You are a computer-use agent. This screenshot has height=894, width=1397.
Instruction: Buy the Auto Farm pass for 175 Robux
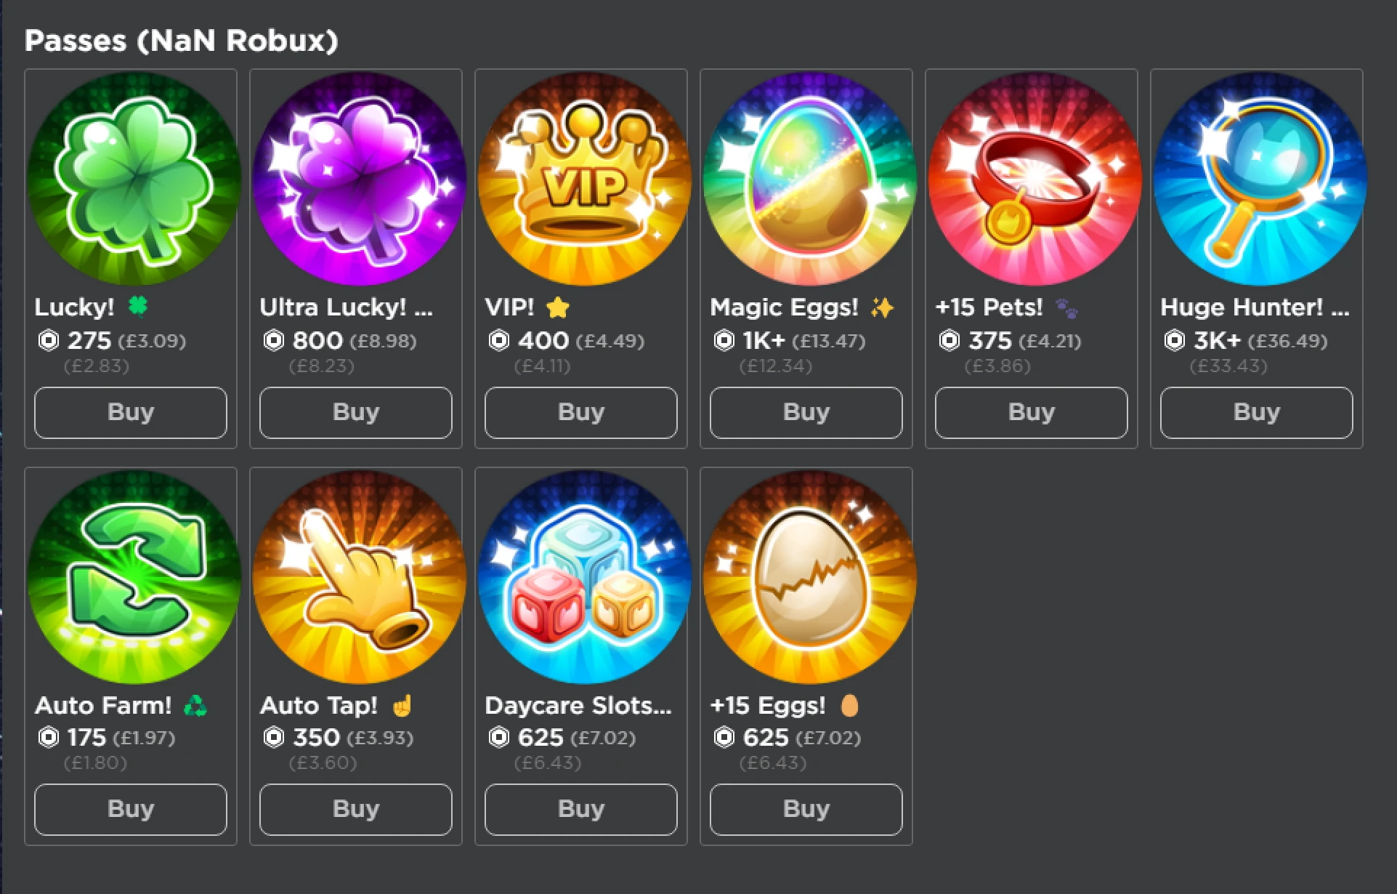coord(131,809)
